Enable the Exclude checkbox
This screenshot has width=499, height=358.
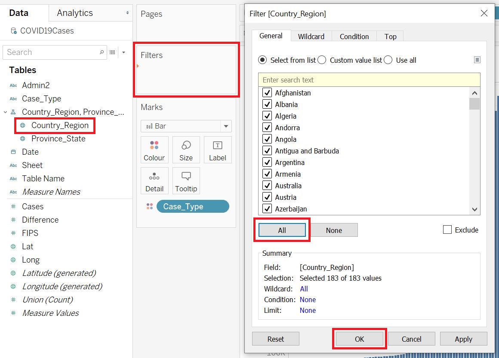click(447, 230)
